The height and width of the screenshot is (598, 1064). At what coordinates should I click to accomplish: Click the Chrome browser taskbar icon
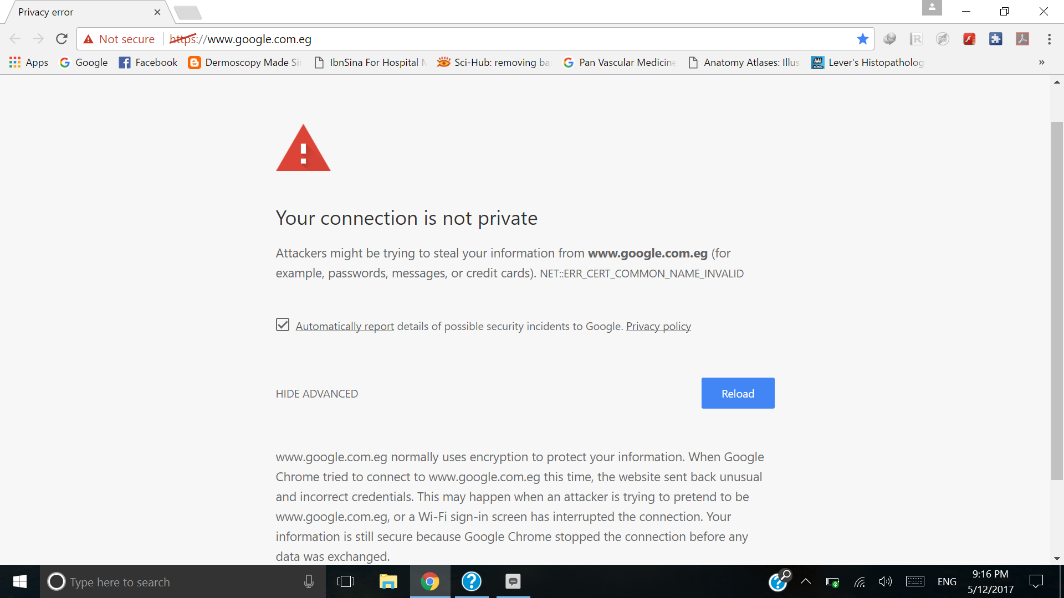pyautogui.click(x=431, y=581)
